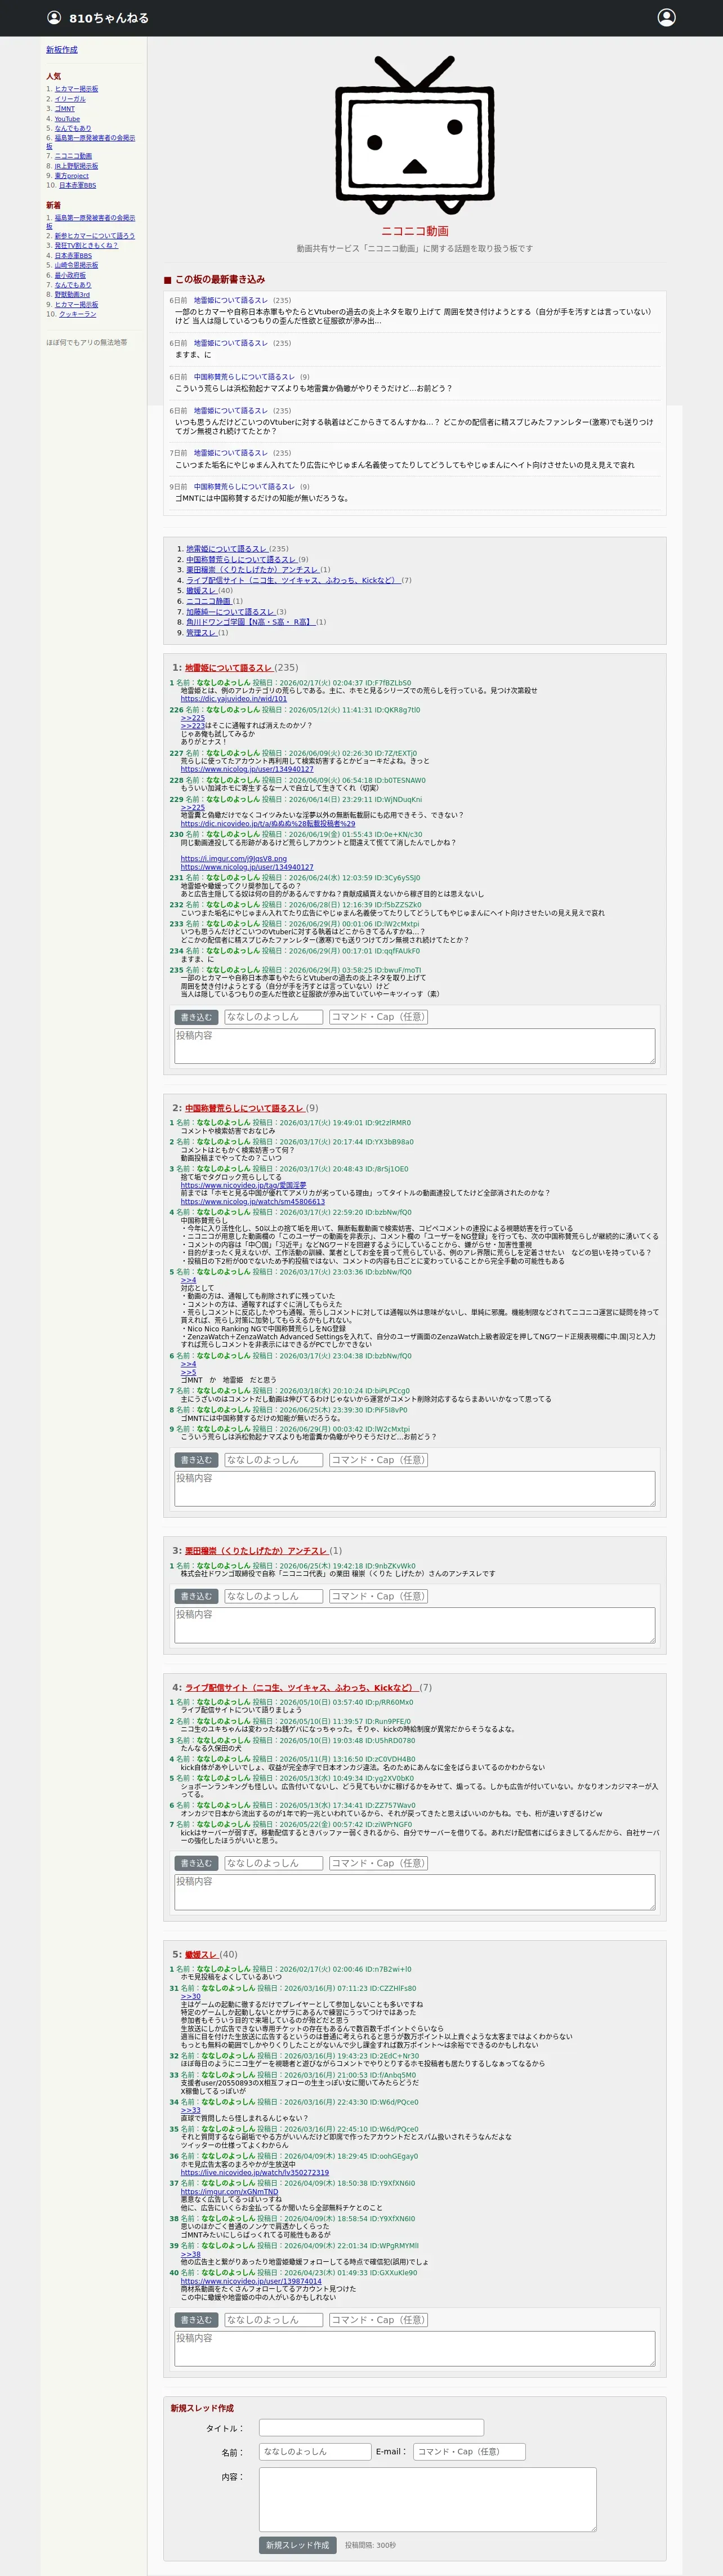Click 書き込む button in the 中国称賛荒らし thread
This screenshot has height=2576, width=723.
click(x=196, y=1460)
